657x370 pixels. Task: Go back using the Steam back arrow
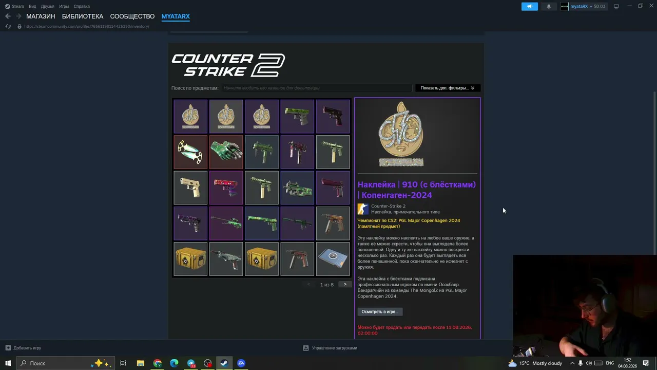click(x=8, y=16)
